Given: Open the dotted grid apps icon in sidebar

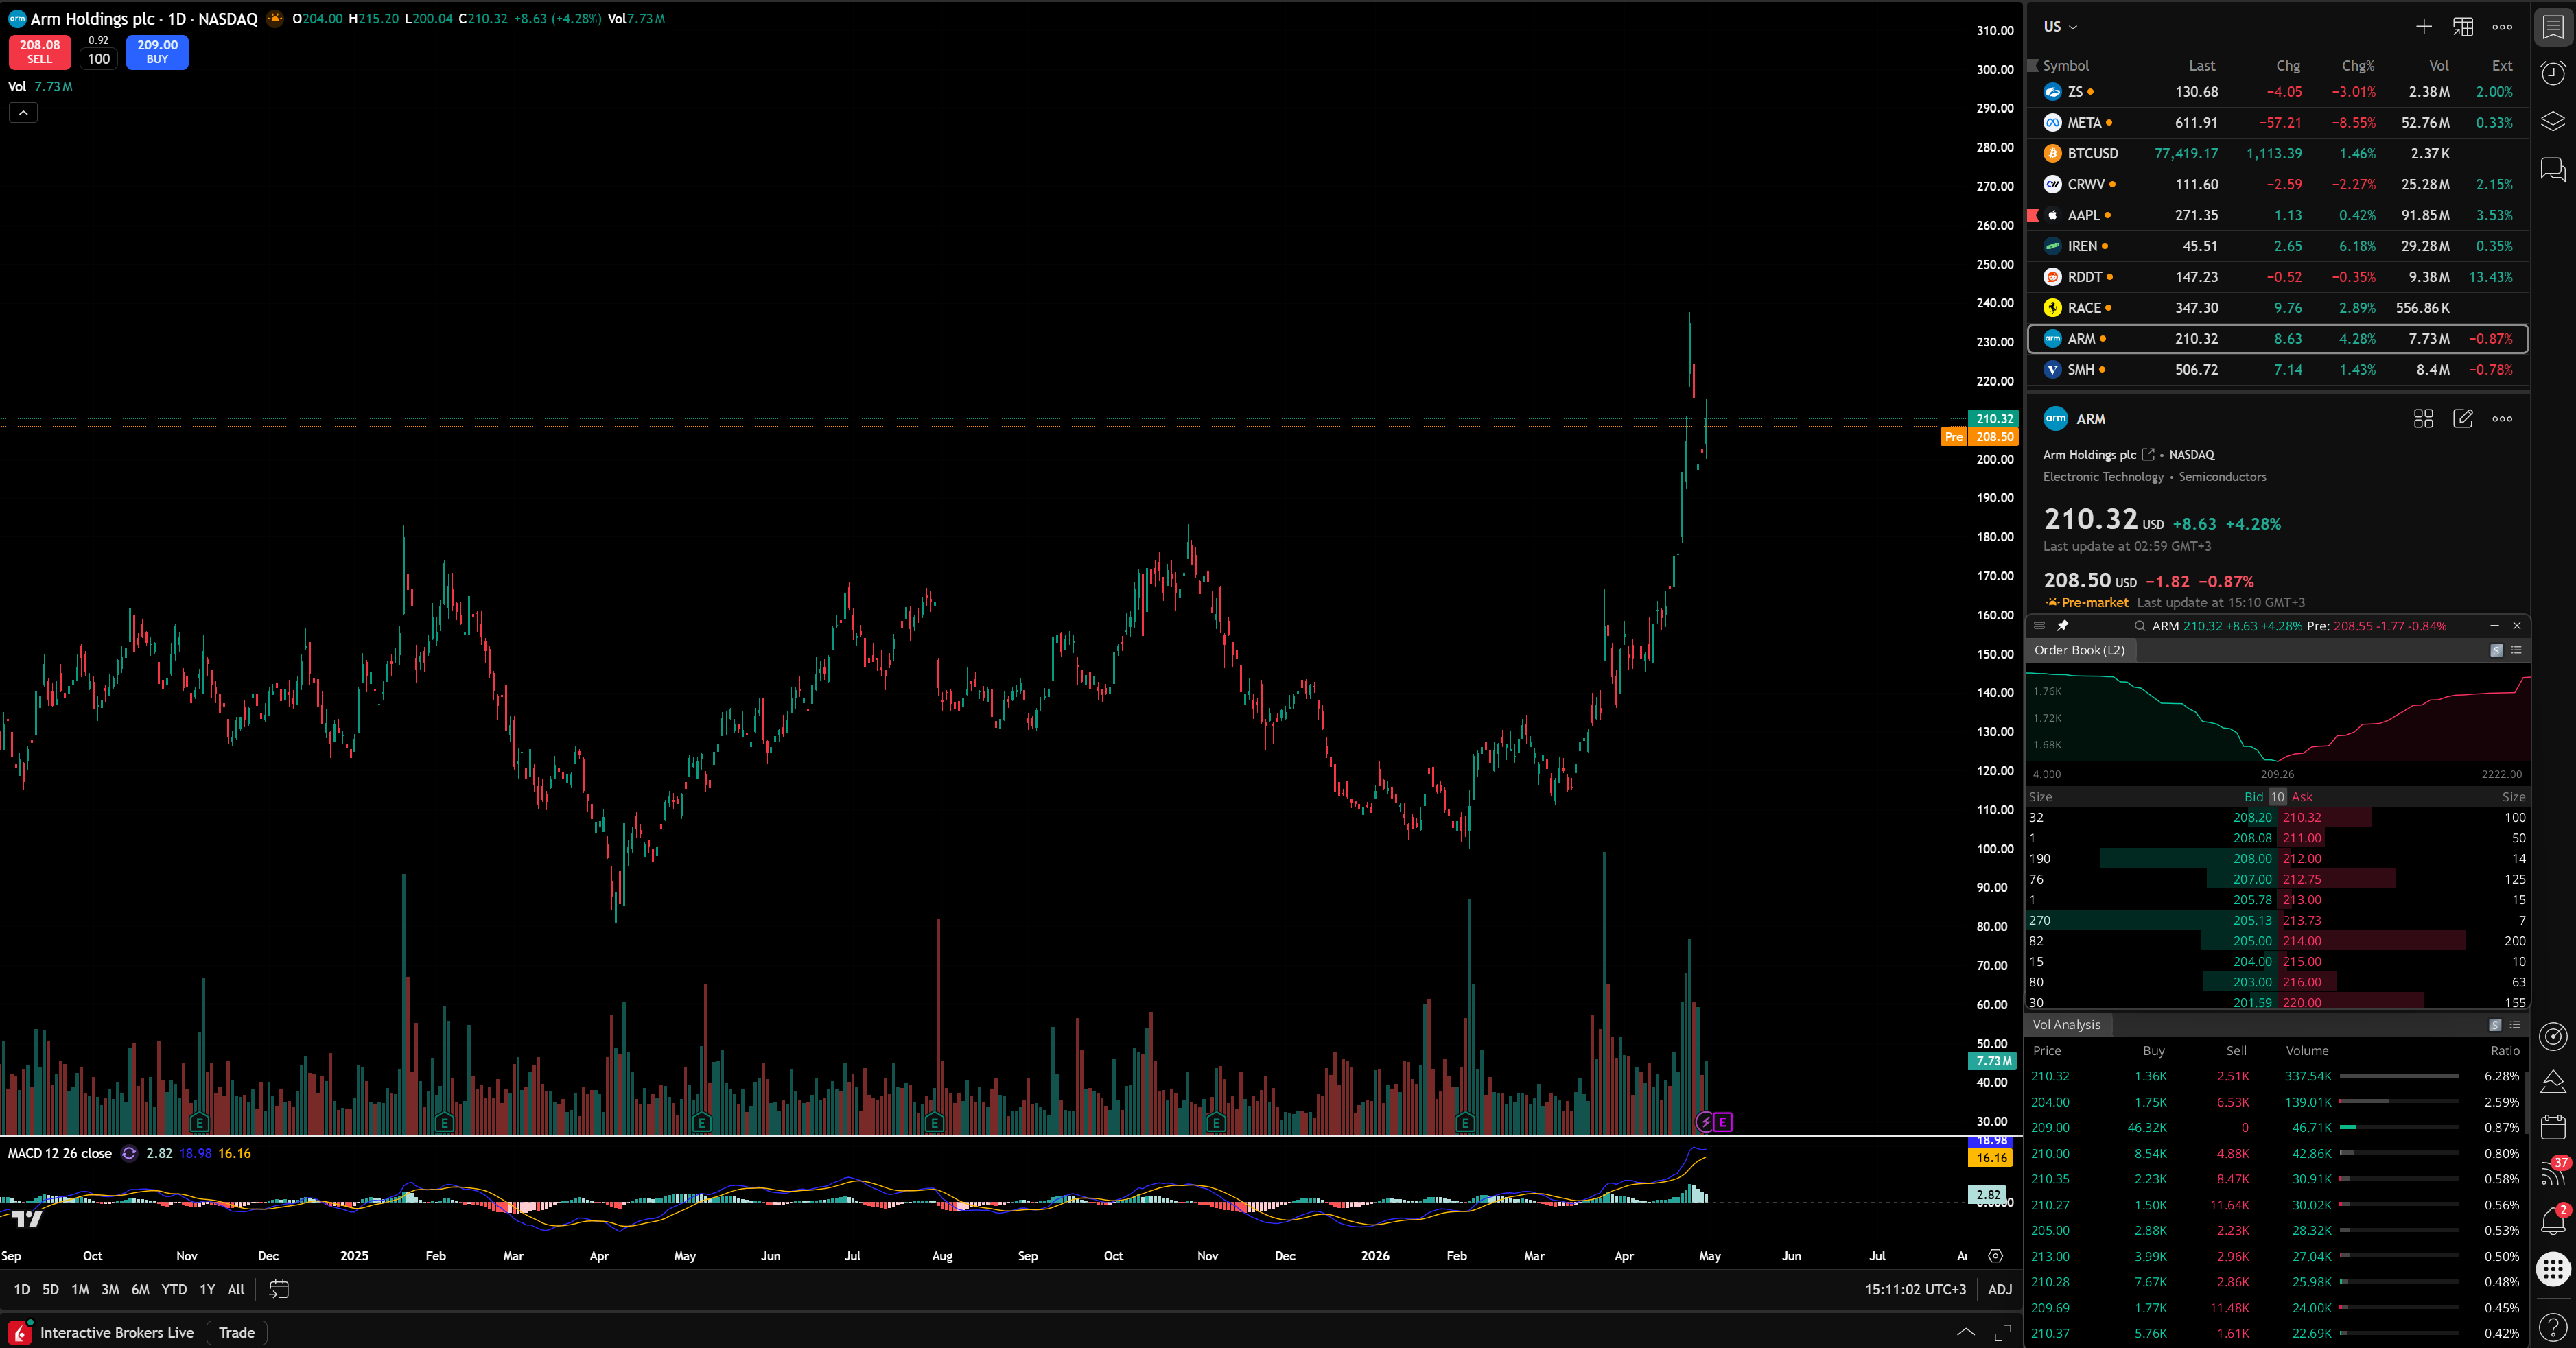Looking at the screenshot, I should [2553, 1270].
